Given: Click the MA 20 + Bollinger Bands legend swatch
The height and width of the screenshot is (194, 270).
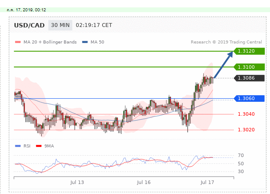Looking at the screenshot, I should (x=18, y=42).
